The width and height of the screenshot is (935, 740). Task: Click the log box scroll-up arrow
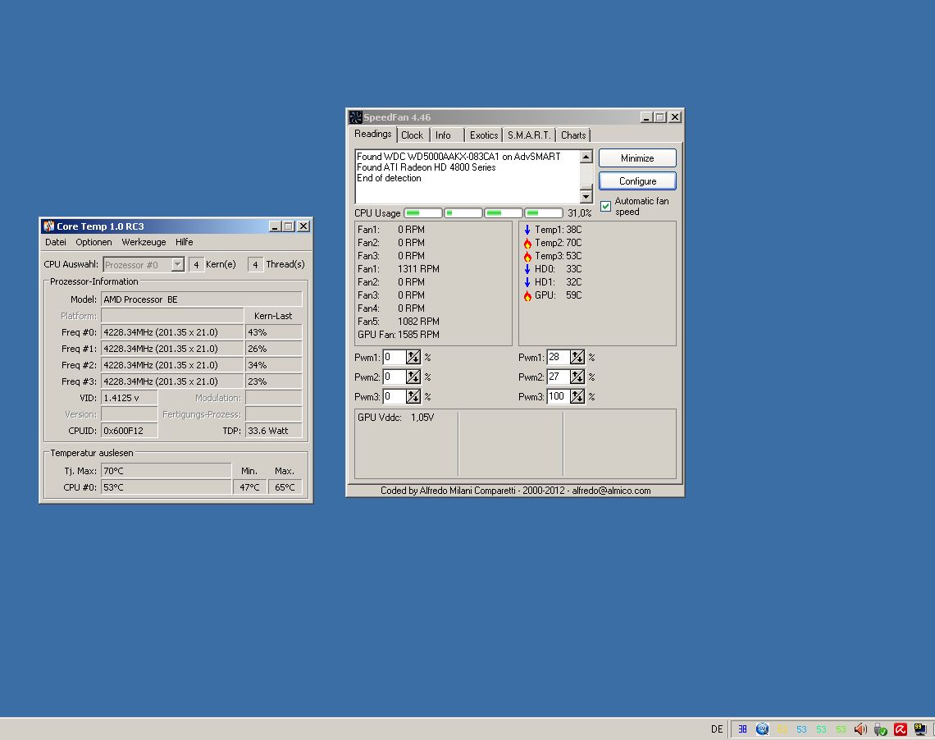[586, 157]
